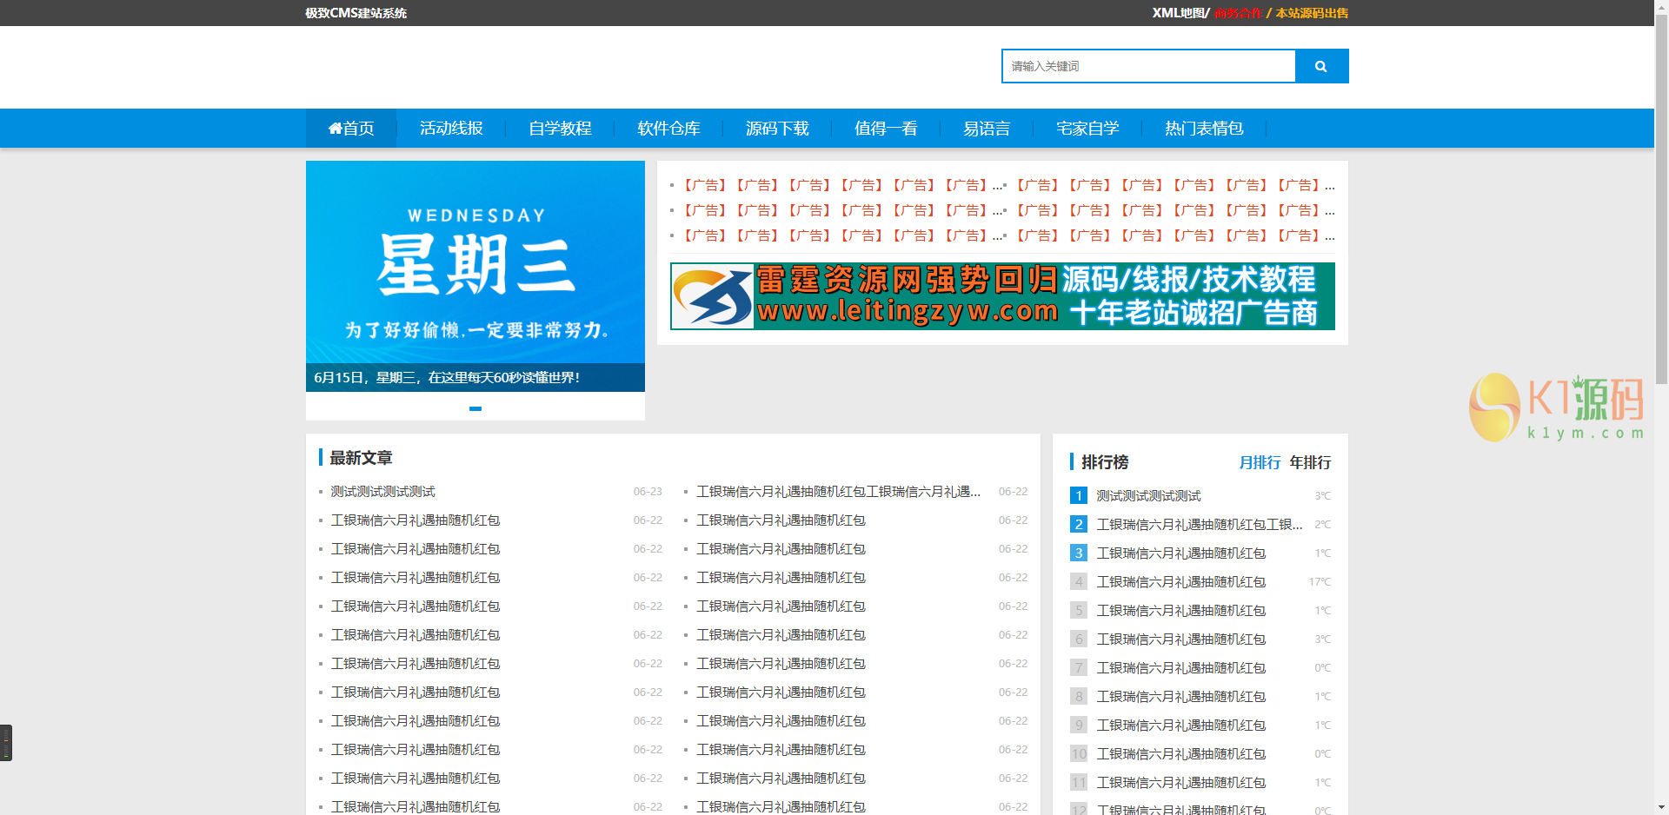
Task: Click the home icon in navigation bar
Action: 335,129
